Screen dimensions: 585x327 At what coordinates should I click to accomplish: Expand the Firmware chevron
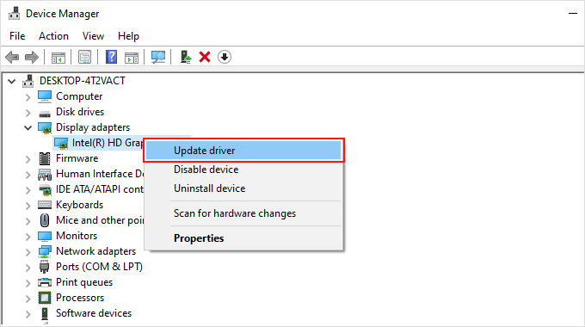[x=28, y=159]
